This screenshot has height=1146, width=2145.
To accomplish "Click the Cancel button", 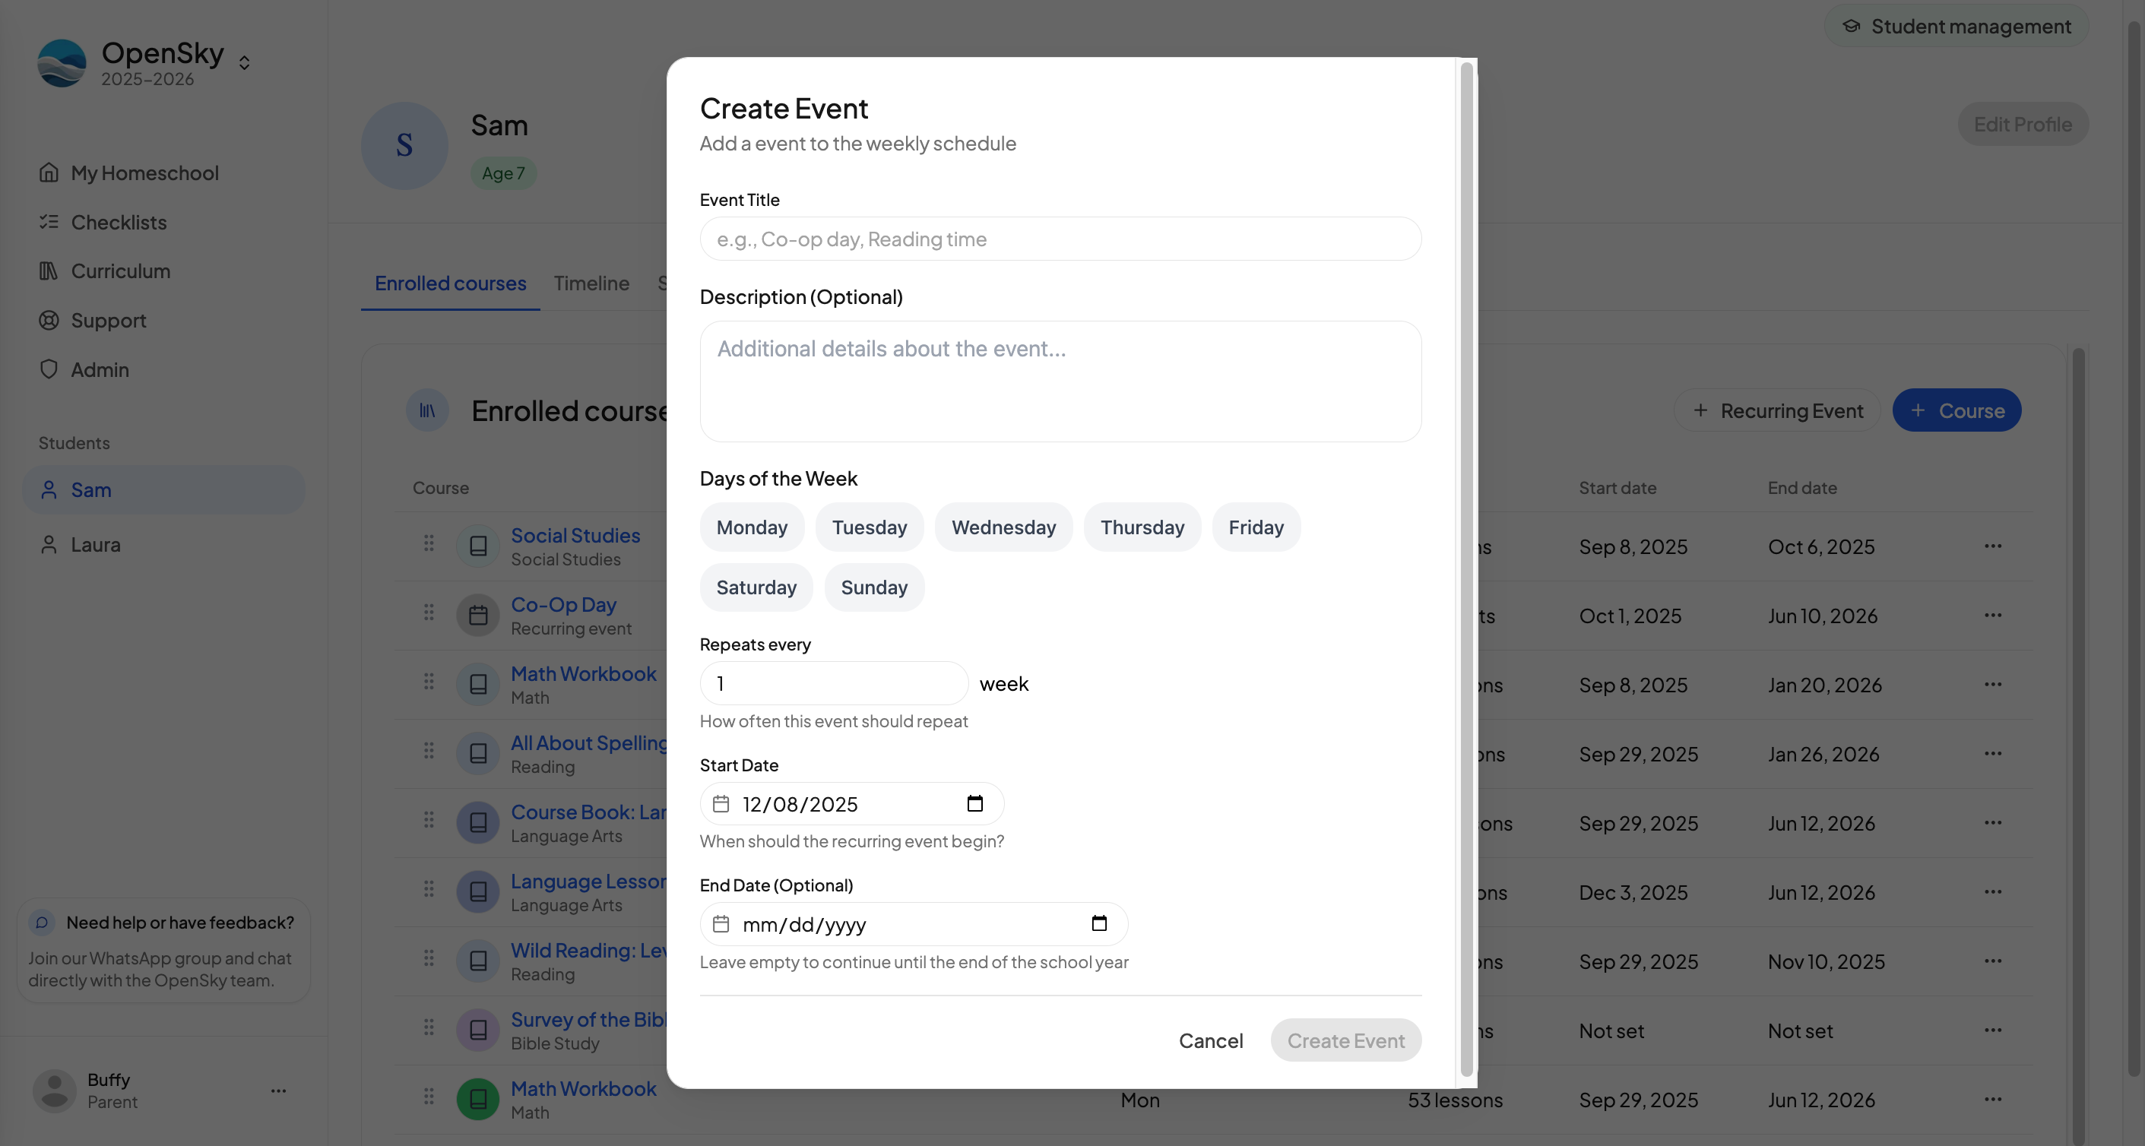I will (1210, 1040).
